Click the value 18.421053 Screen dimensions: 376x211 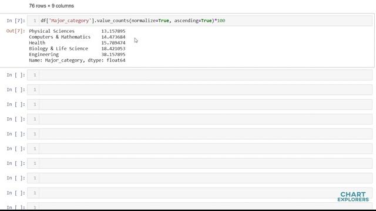(113, 49)
